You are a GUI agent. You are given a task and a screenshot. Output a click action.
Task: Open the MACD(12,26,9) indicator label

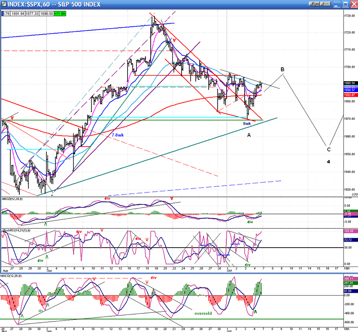tap(12, 199)
